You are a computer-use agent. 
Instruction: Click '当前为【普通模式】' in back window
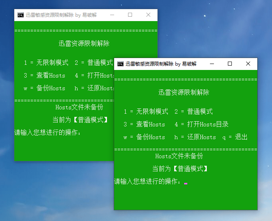click(x=80, y=120)
